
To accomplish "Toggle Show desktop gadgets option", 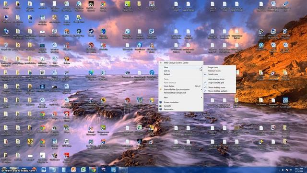I will click(220, 91).
